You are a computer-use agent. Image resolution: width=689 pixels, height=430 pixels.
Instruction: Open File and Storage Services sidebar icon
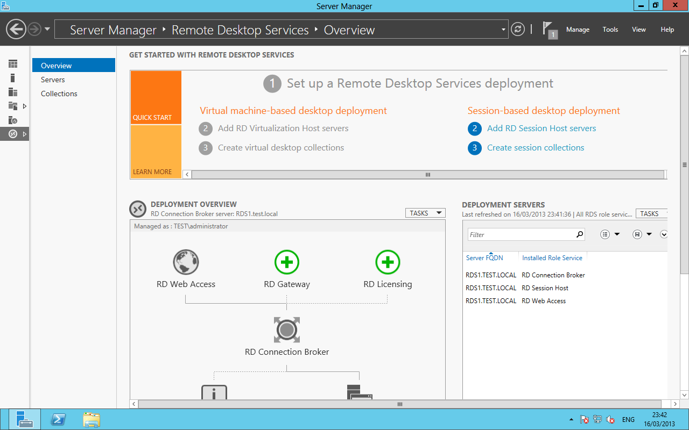click(13, 106)
